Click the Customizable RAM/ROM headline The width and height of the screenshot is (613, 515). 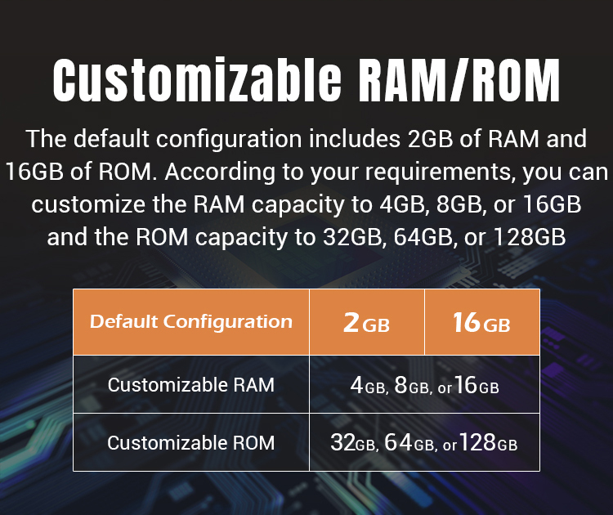(306, 81)
